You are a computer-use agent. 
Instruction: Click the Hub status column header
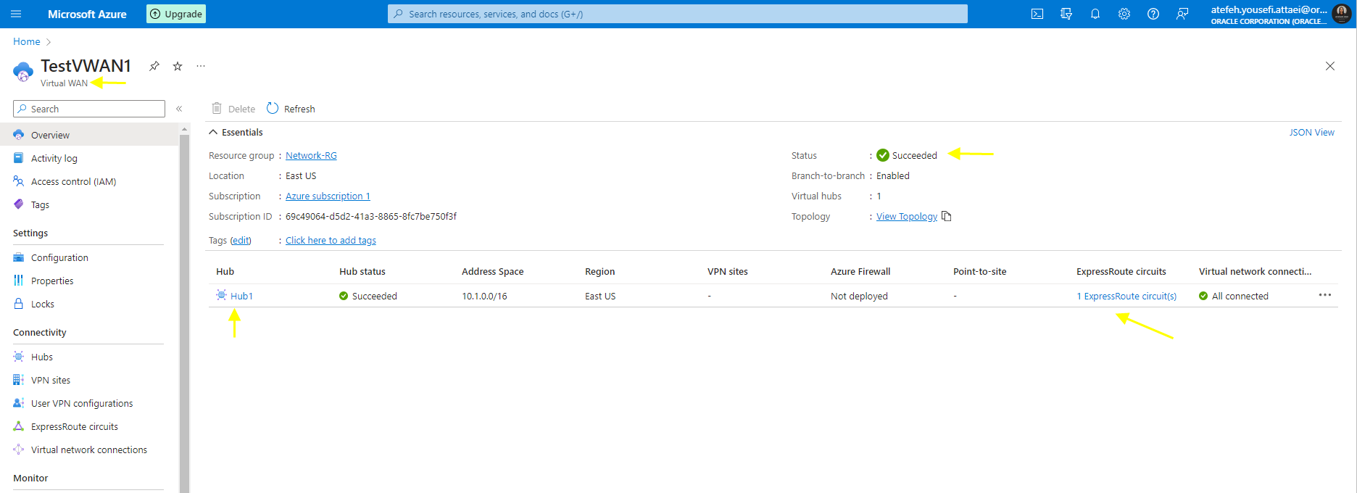pyautogui.click(x=362, y=271)
